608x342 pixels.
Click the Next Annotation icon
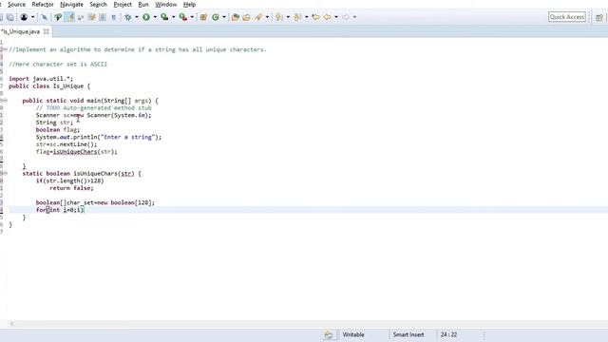click(278, 17)
